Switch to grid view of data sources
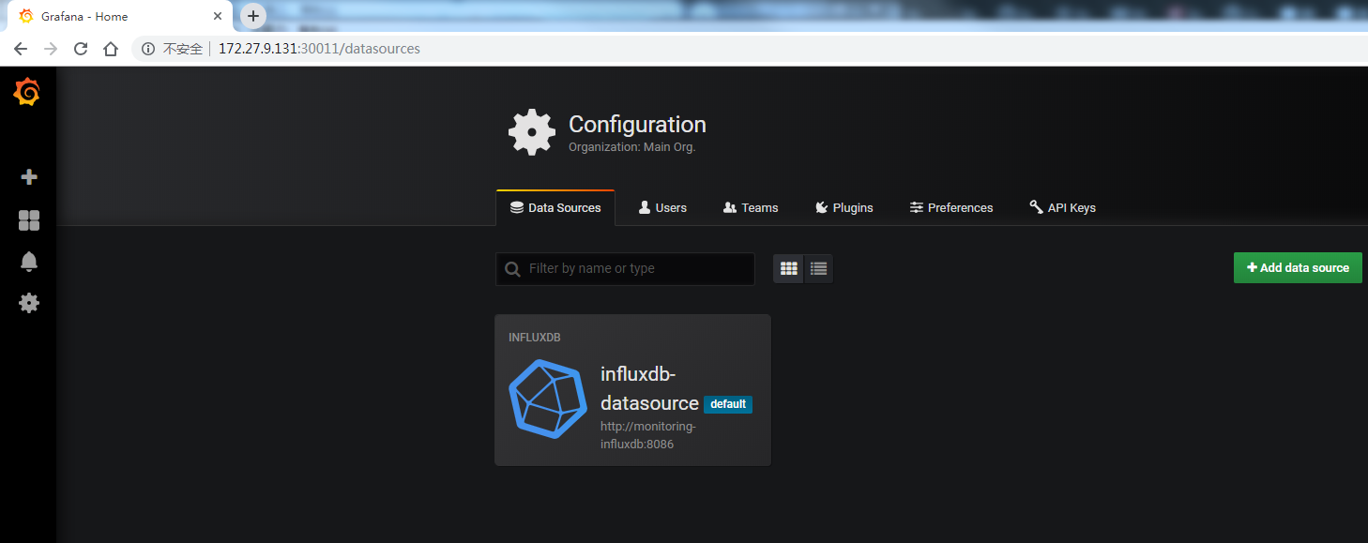This screenshot has height=543, width=1368. pos(789,268)
